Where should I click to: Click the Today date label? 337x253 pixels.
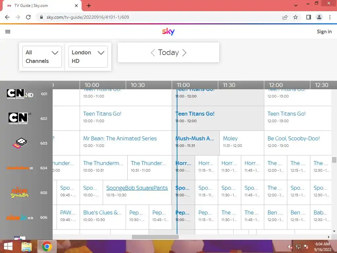pos(168,52)
